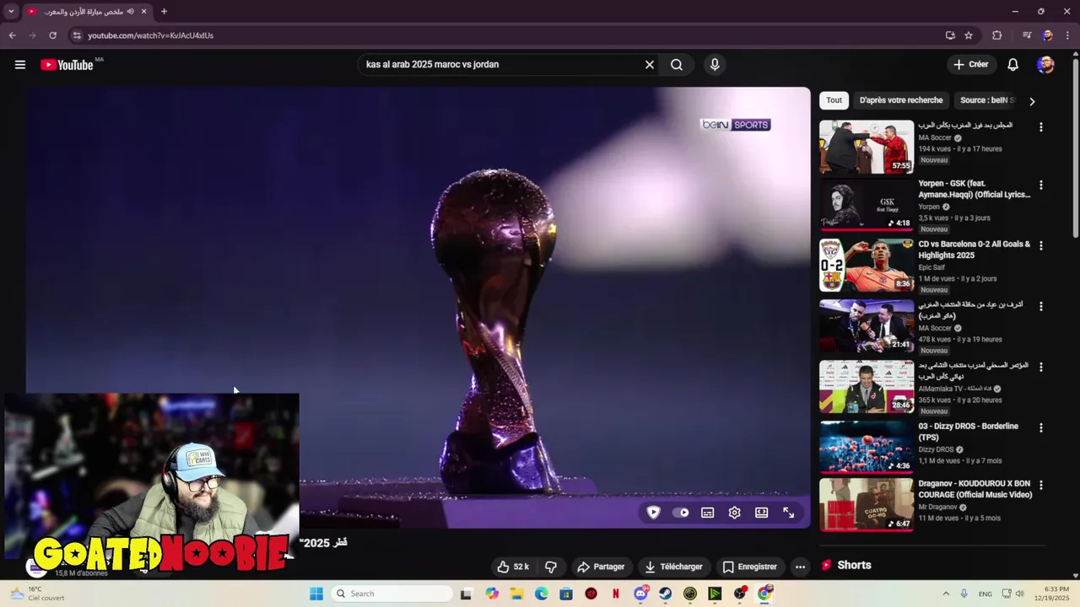This screenshot has height=607, width=1080.
Task: Click the Windows taskbar Search box
Action: (391, 594)
